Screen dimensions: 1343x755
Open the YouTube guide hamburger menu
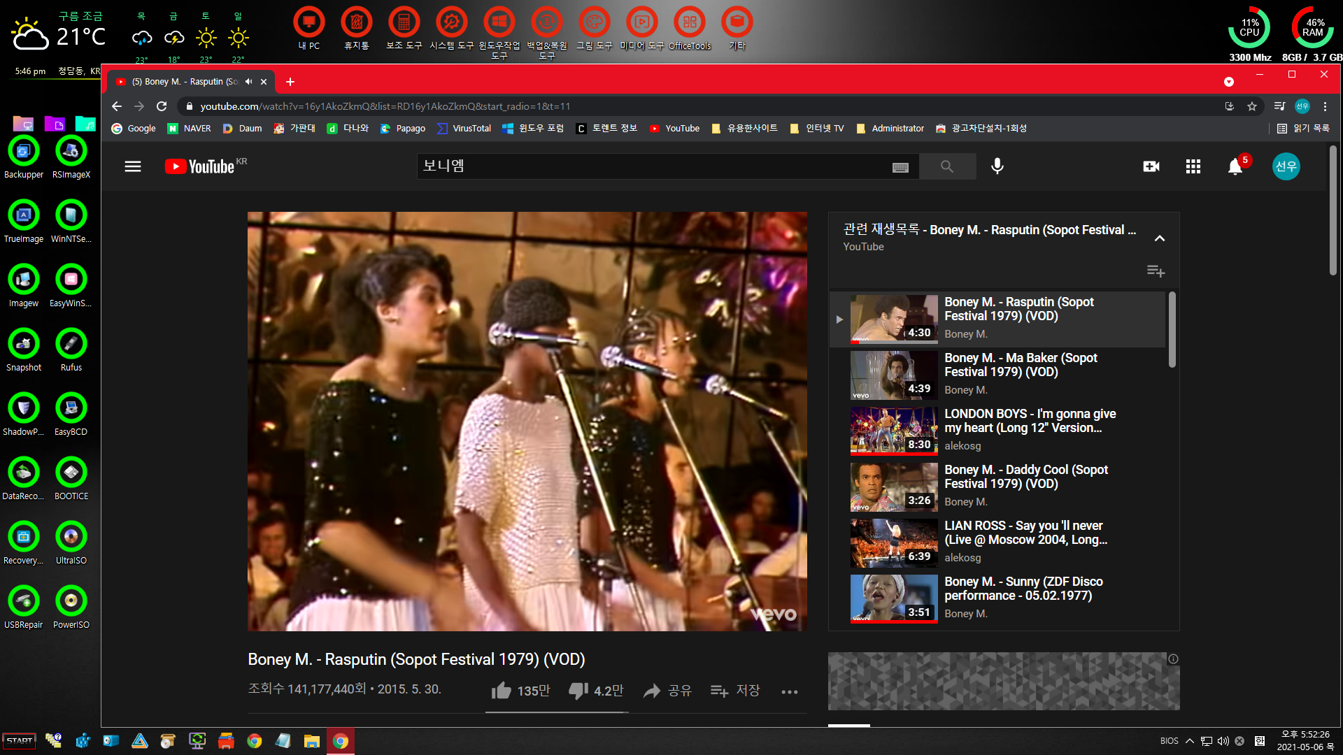133,166
